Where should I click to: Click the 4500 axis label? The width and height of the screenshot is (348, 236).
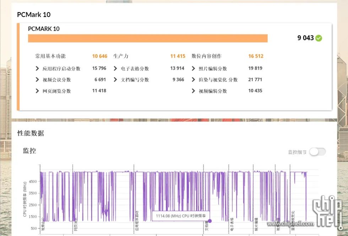point(33,182)
